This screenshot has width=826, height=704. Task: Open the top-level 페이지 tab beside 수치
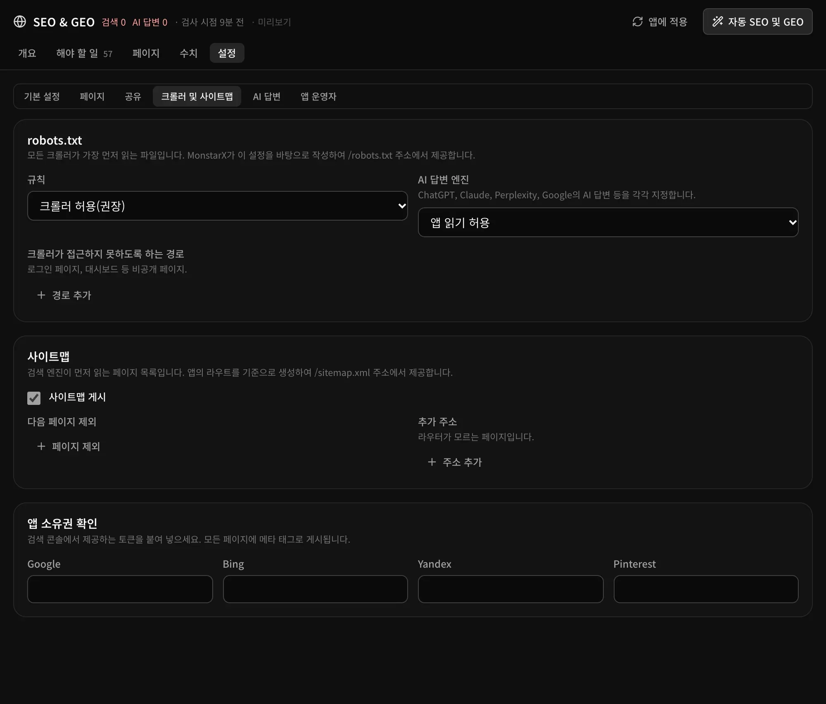tap(146, 53)
